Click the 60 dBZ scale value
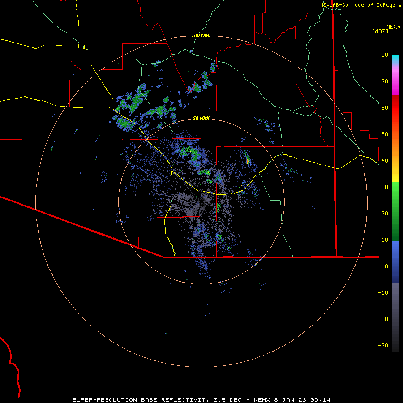This screenshot has width=403, height=403. (x=385, y=107)
